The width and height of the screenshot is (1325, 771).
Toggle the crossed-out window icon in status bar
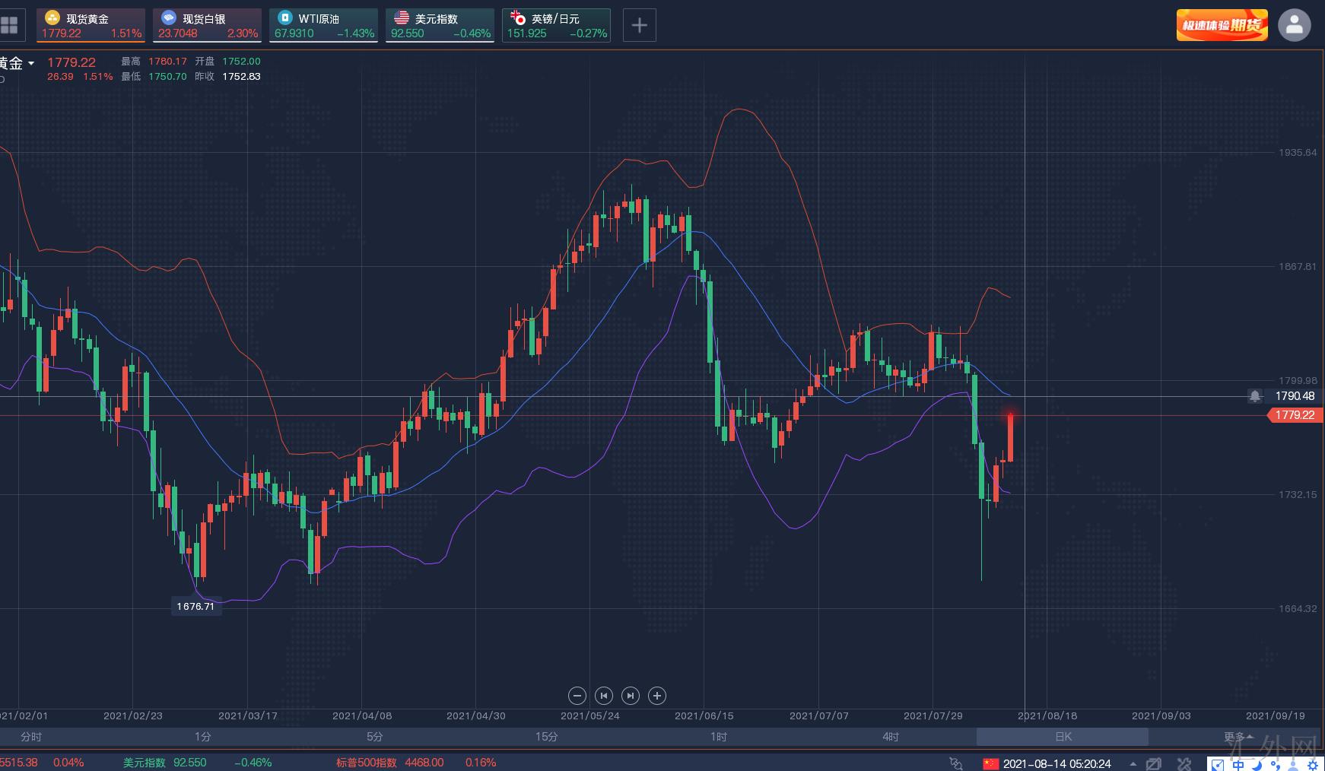coord(1154,763)
